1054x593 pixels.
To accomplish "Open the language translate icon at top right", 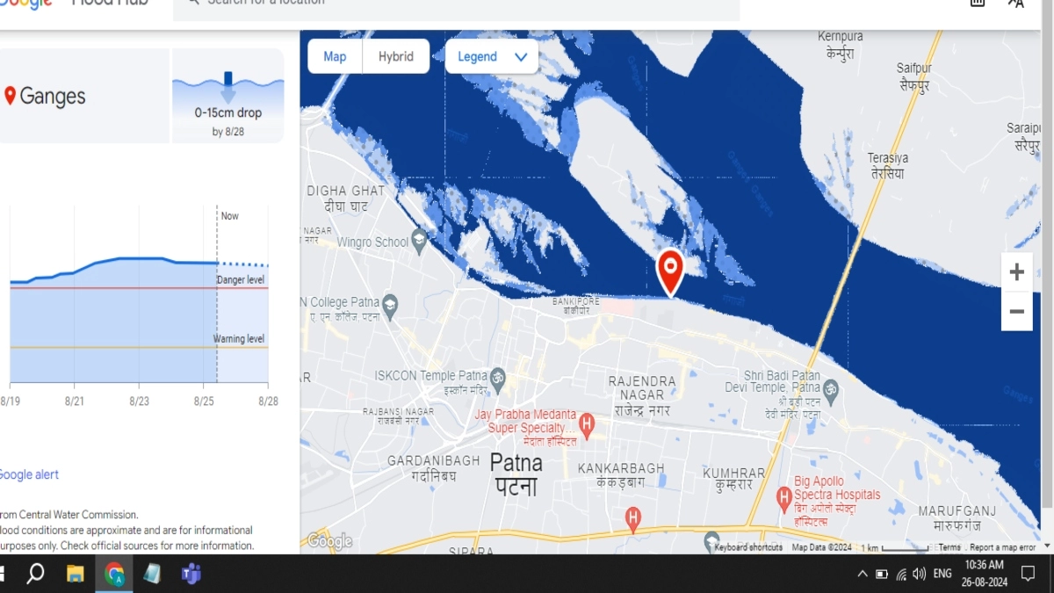I will pyautogui.click(x=1015, y=4).
